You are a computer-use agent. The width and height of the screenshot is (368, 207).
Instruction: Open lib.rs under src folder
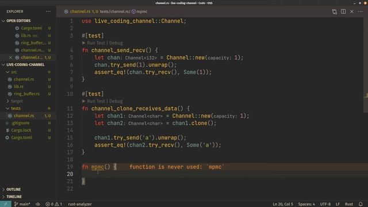coord(18,87)
